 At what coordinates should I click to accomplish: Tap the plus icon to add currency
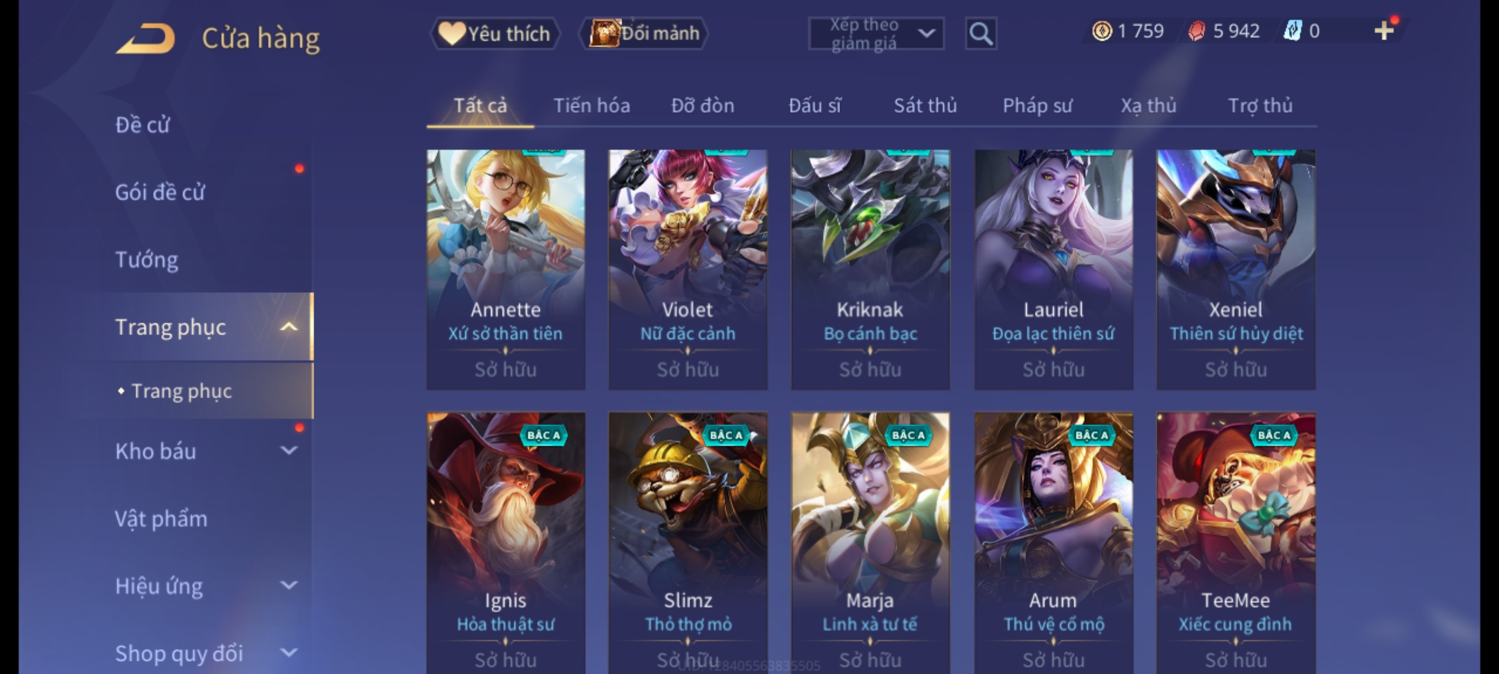tap(1384, 31)
